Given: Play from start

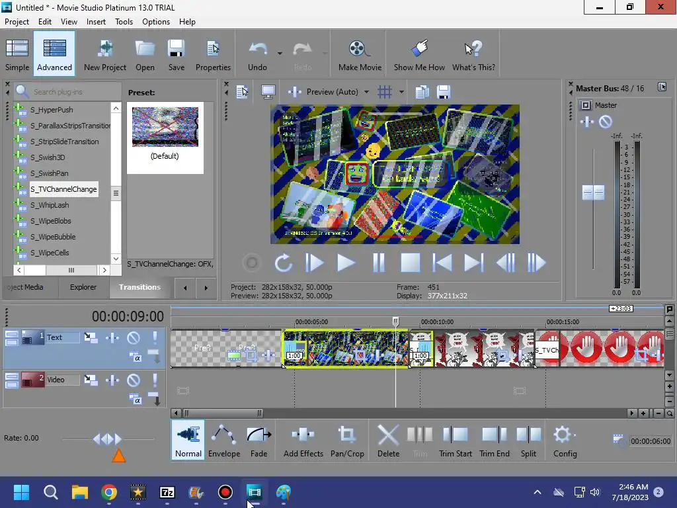Looking at the screenshot, I should coord(314,263).
